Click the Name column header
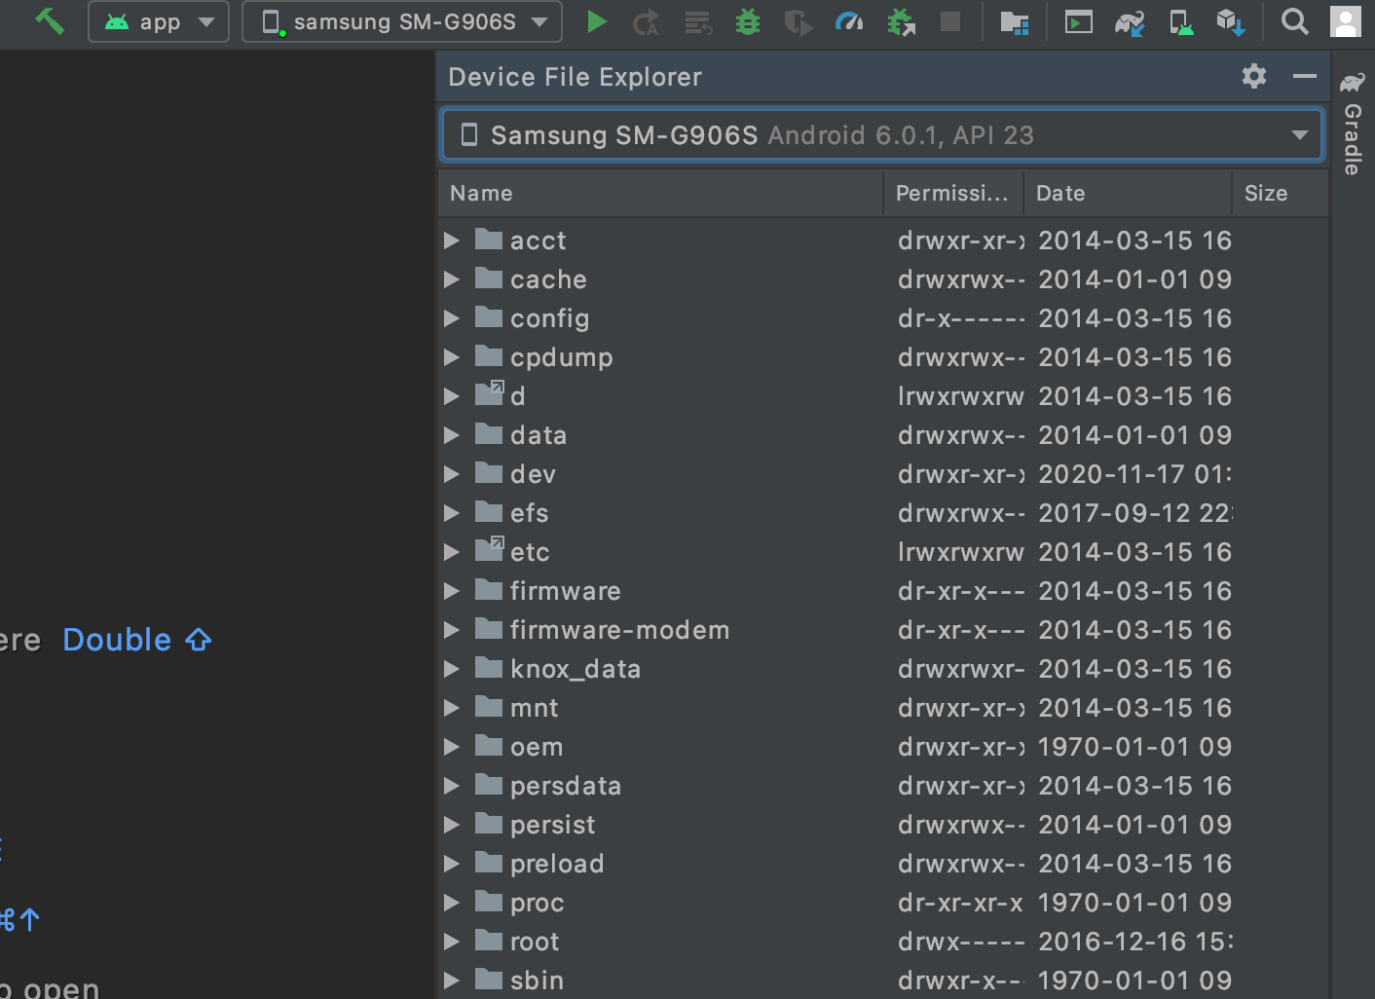The height and width of the screenshot is (999, 1375). [661, 193]
